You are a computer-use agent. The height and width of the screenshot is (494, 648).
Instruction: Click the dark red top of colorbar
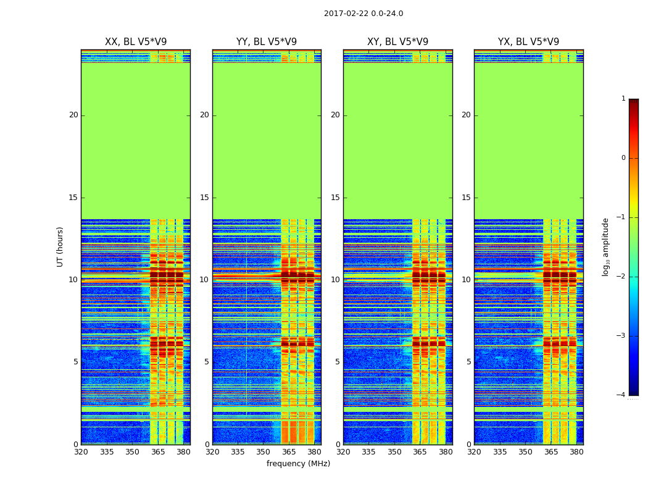coord(634,102)
